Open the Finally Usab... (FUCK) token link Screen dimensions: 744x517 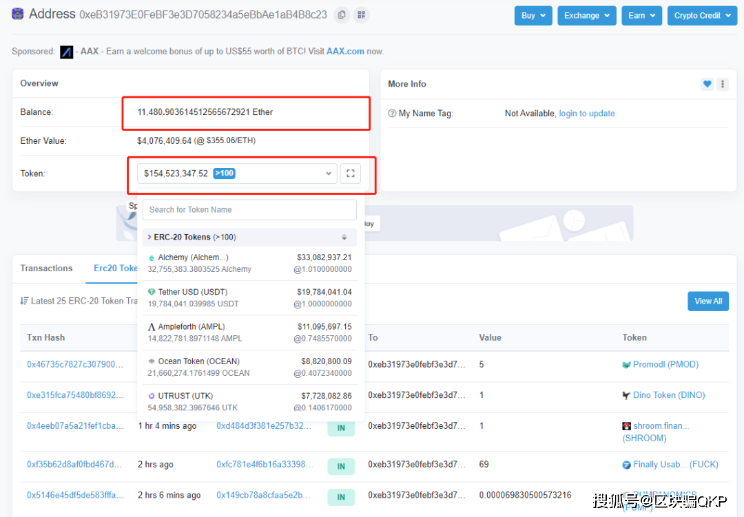pos(676,465)
